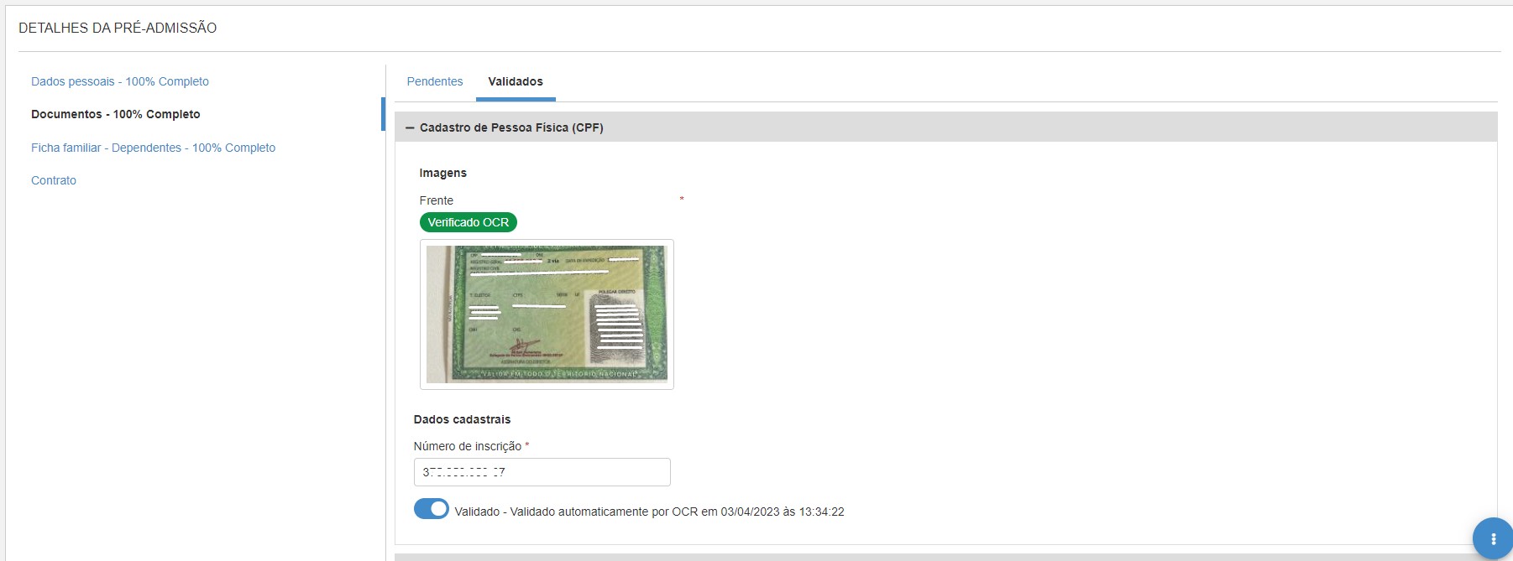The image size is (1513, 561).
Task: Click Cadastro de Pessoa Física (CPF) header title
Action: tap(511, 127)
